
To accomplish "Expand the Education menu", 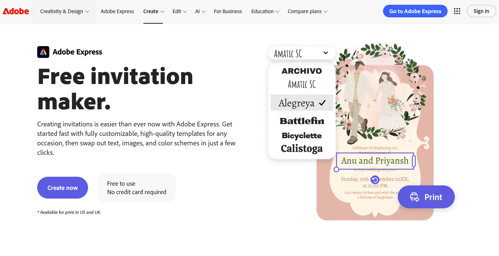I will (265, 11).
